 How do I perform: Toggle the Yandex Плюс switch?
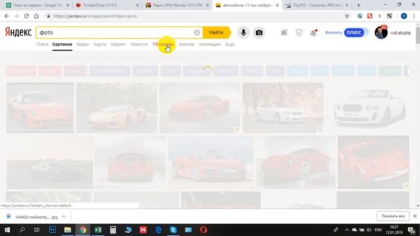356,33
